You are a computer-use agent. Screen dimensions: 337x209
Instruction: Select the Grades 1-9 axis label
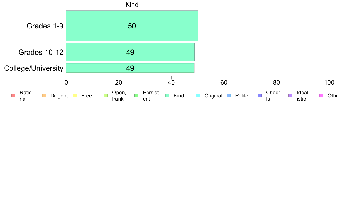point(45,26)
